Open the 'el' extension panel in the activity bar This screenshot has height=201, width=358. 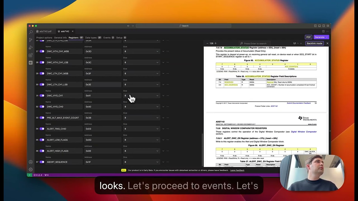(31, 63)
